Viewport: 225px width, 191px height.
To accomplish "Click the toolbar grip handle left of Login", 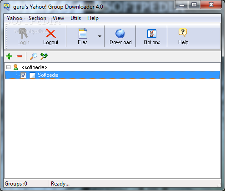I will (6, 36).
